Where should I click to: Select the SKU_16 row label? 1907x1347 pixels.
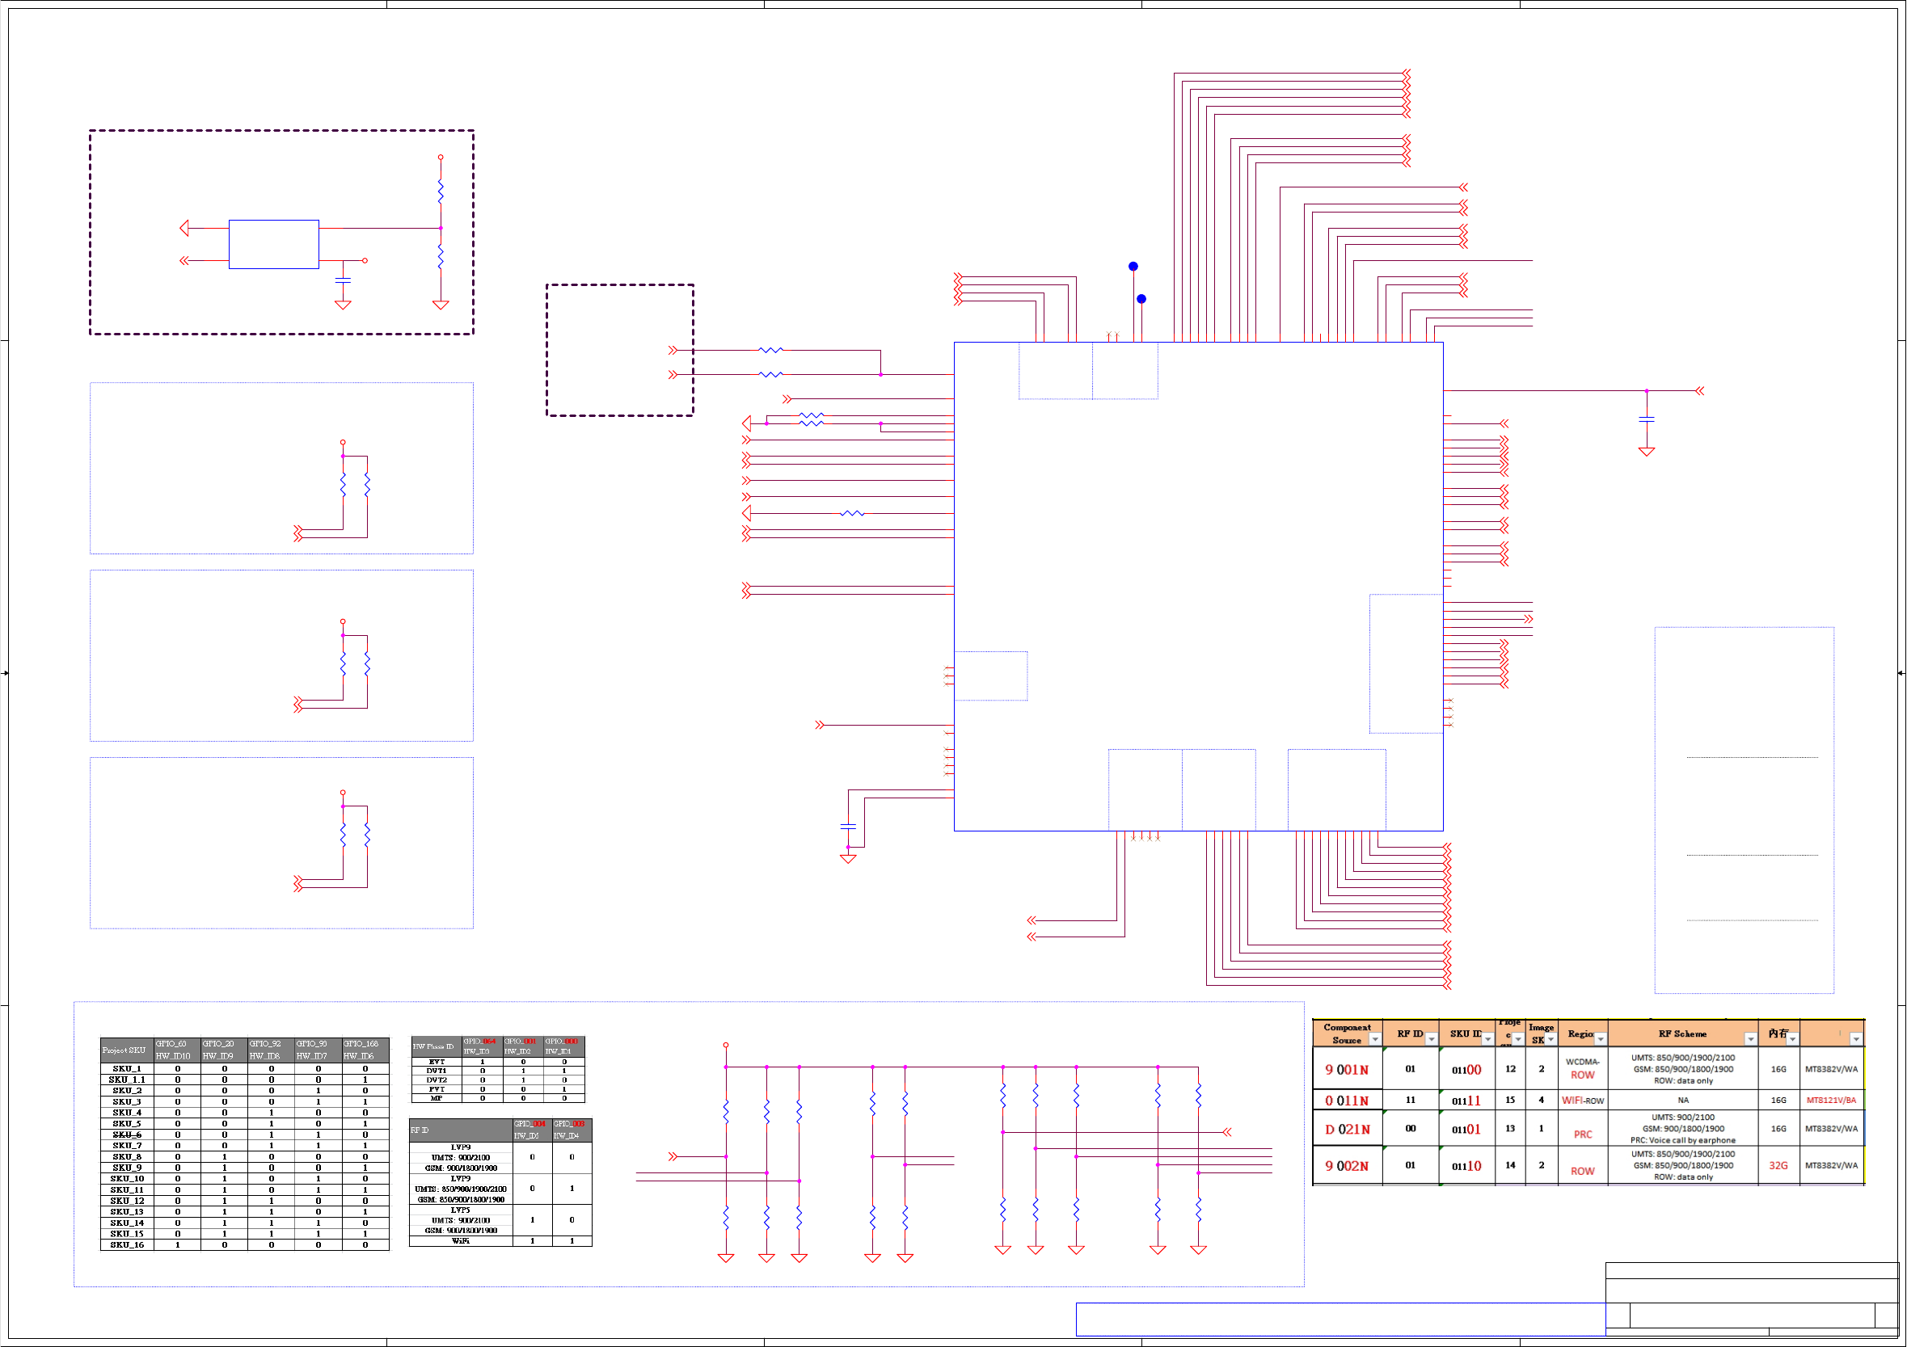click(127, 1245)
